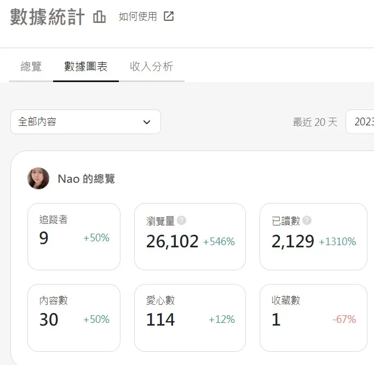Select the 數據圖表 tab
Screen dimensions: 374x365
pyautogui.click(x=85, y=66)
